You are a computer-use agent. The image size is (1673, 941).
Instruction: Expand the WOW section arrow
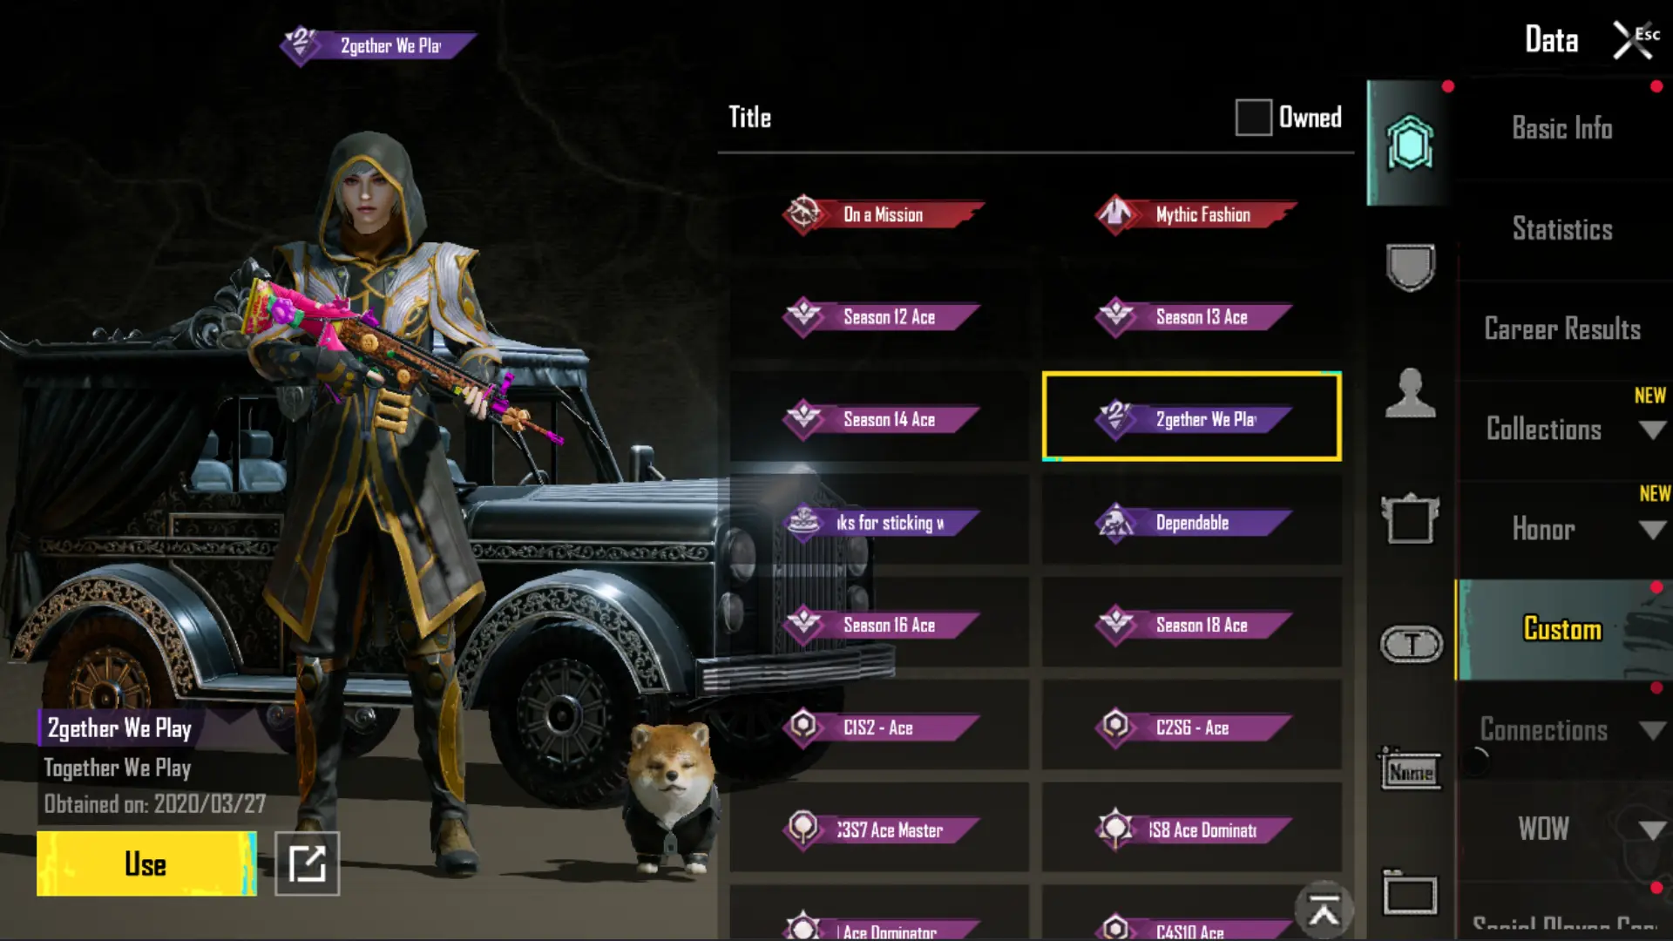(x=1652, y=830)
